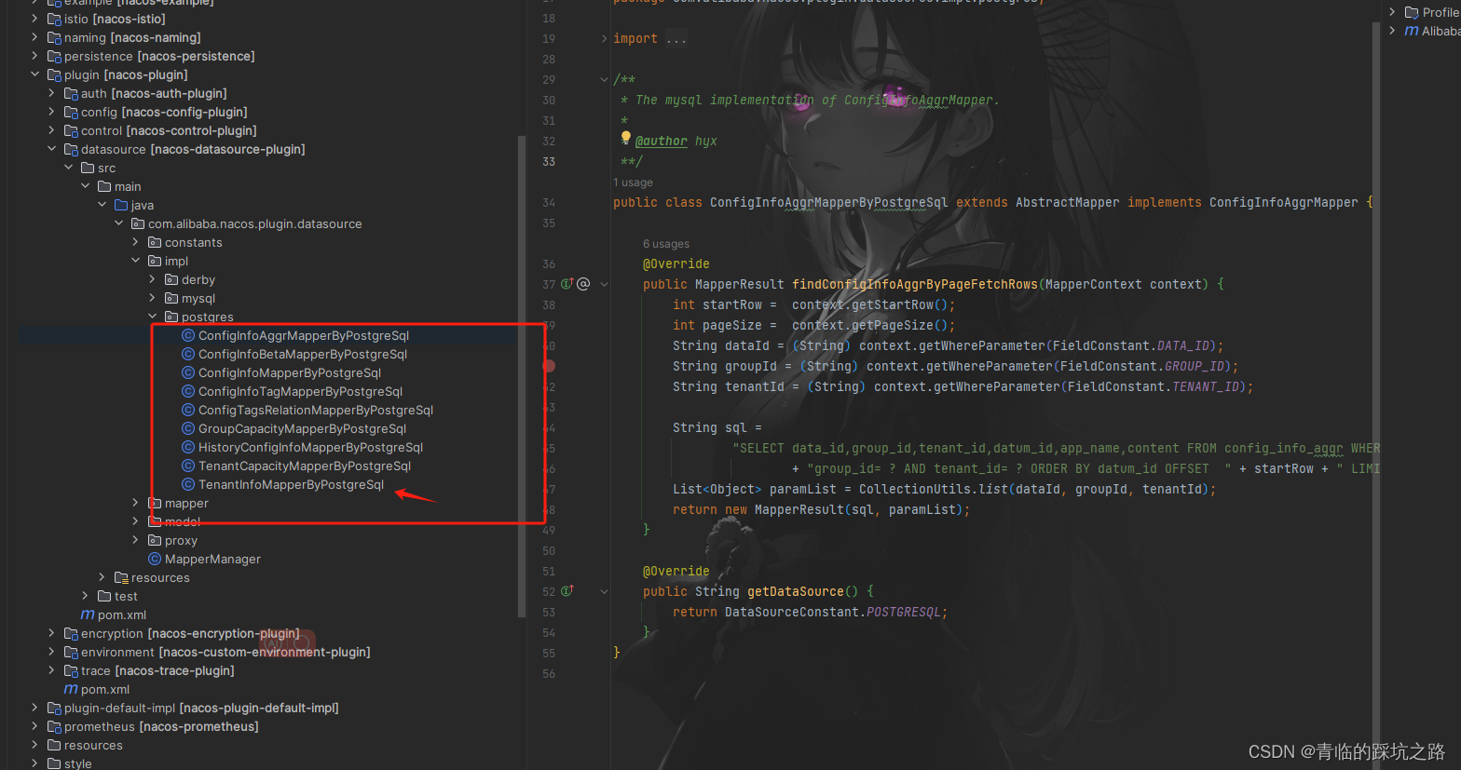Open GroupCapacityMapperByPostgreSql class file

click(x=303, y=428)
